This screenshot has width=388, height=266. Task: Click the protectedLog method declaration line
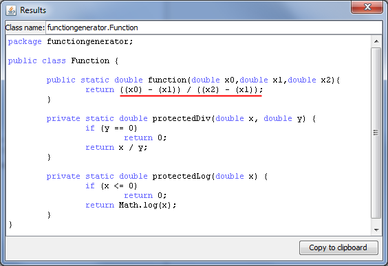click(x=157, y=176)
